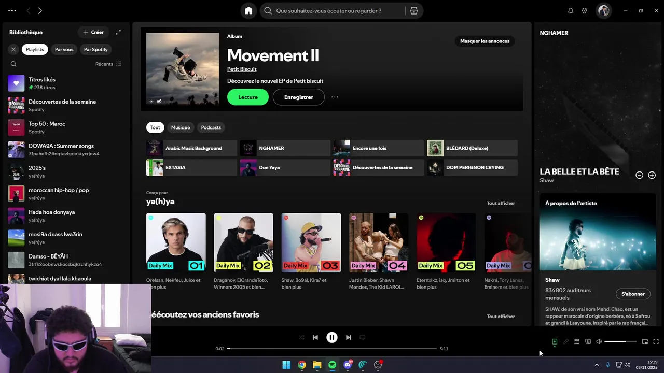Search within the library
664x373 pixels.
click(x=13, y=64)
